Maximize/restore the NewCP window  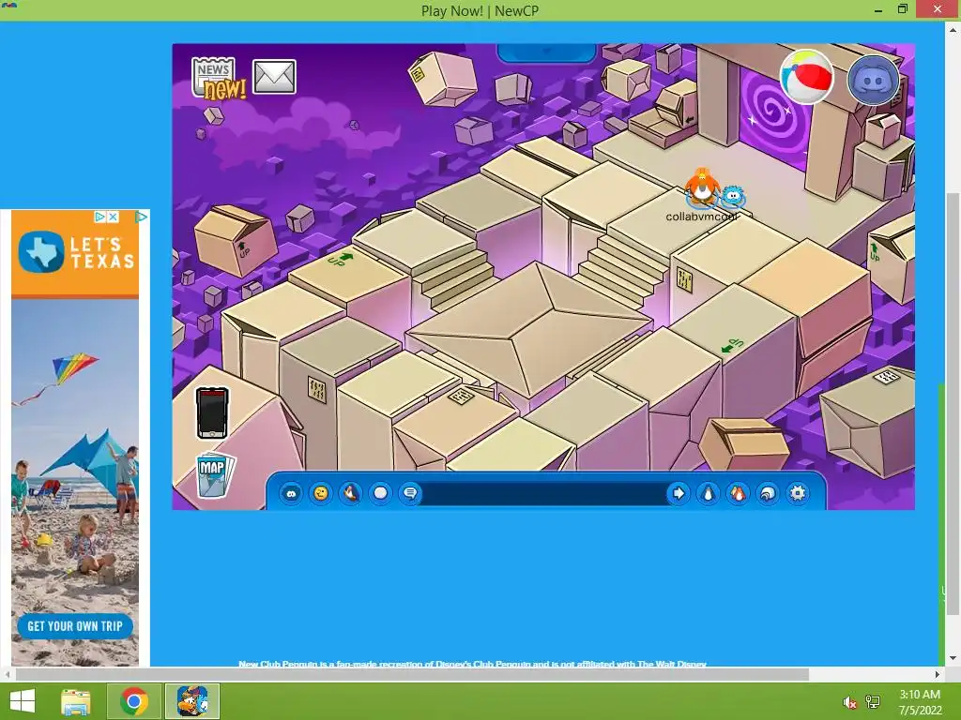(x=903, y=9)
